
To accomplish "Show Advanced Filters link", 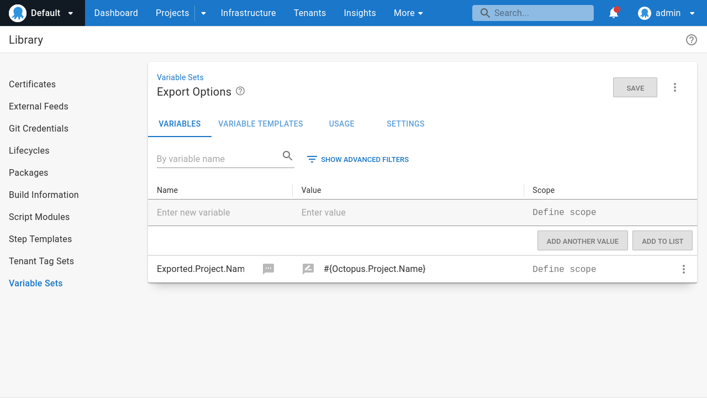I will [365, 159].
